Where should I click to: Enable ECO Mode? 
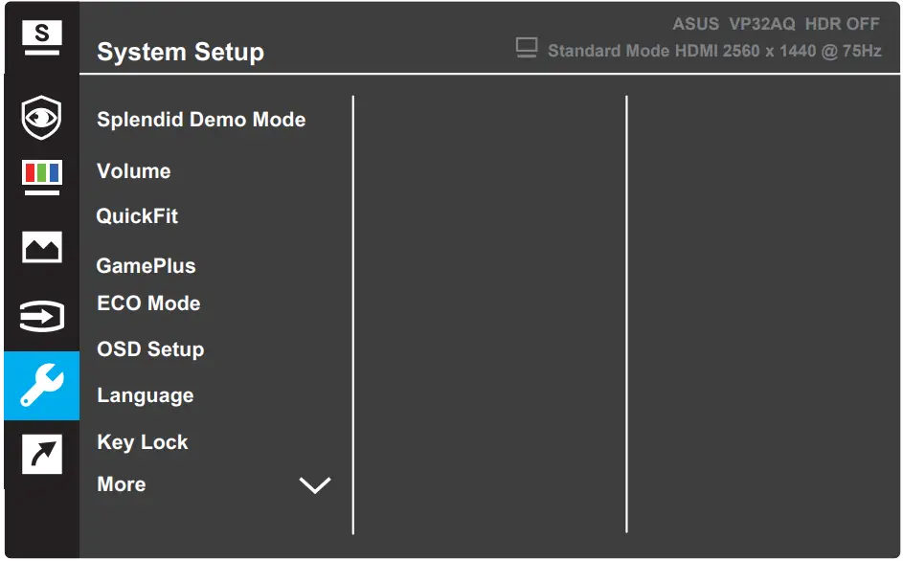click(148, 303)
